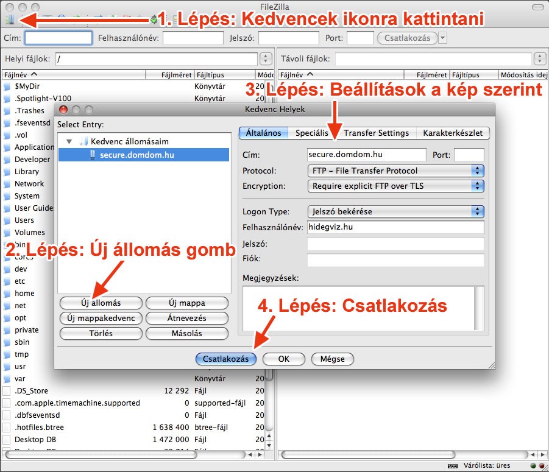Click the folder icon beside Library

point(7,172)
